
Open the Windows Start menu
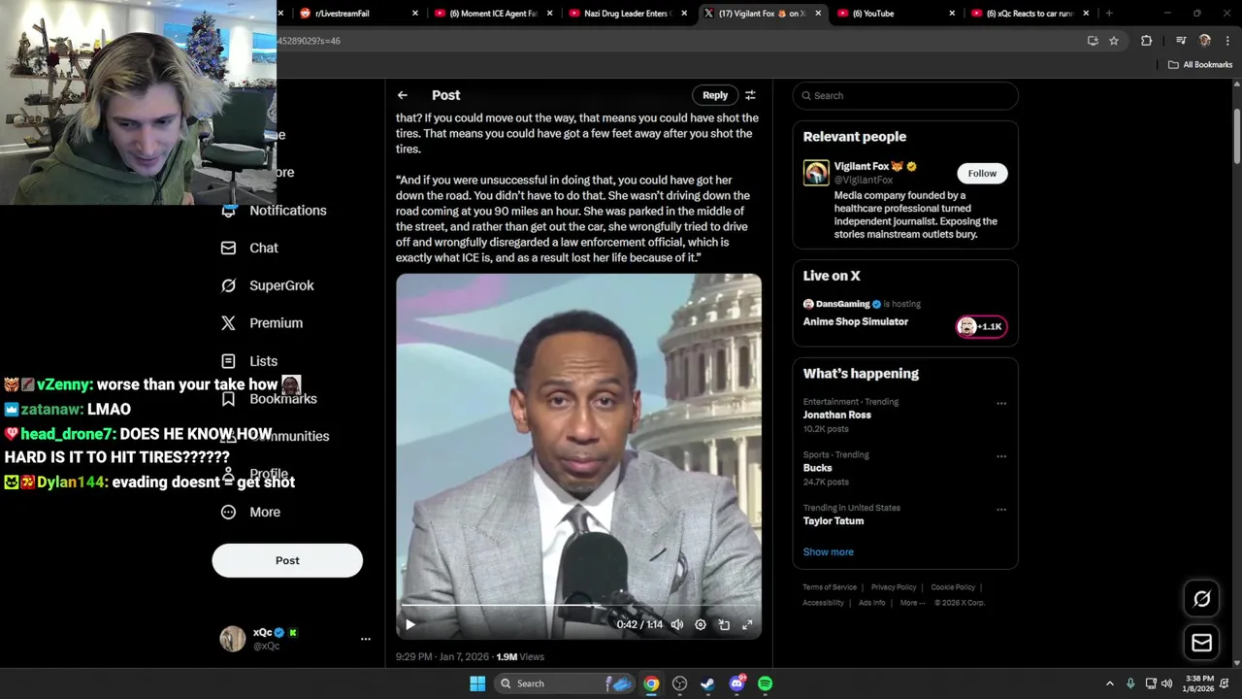[x=477, y=683]
